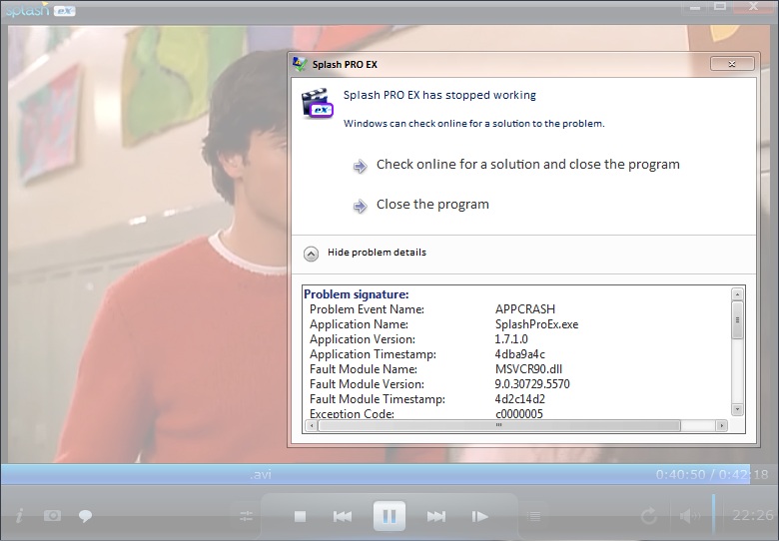This screenshot has width=779, height=541.
Task: Click the 22:26 clock display in player
Action: point(755,516)
